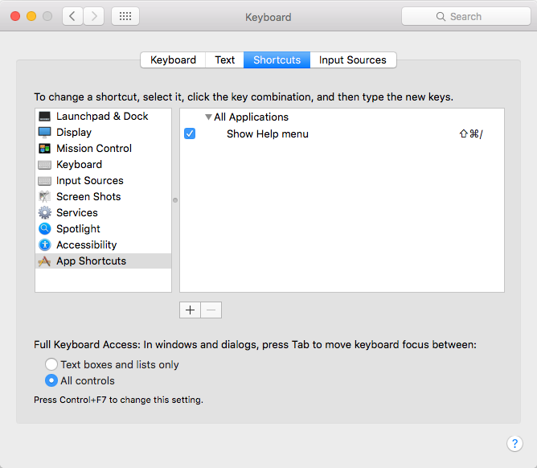This screenshot has height=468, width=537.
Task: Open the Shortcuts tab
Action: pyautogui.click(x=277, y=60)
